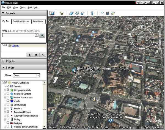Pan right using the navigator arrow

click(x=148, y=38)
